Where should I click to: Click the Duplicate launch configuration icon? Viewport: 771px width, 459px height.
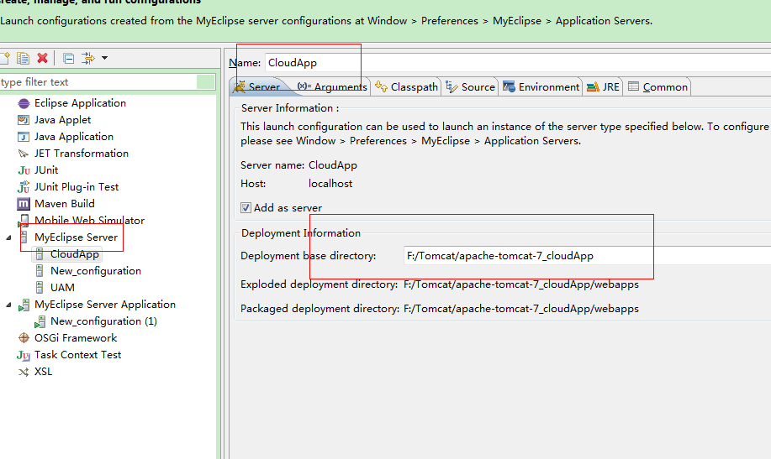(23, 59)
